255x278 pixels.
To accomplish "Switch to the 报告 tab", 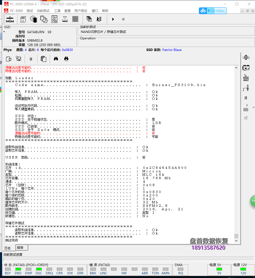I will 22,248.
